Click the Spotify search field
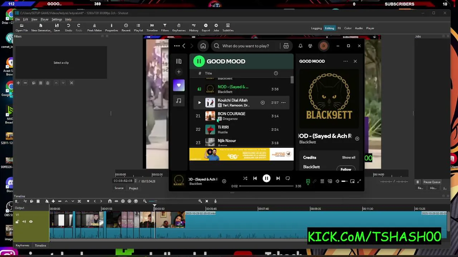Screen dimensions: 458x257 click(x=245, y=46)
